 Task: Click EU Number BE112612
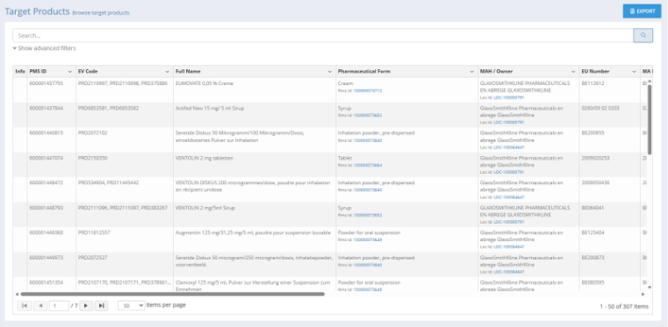[593, 83]
